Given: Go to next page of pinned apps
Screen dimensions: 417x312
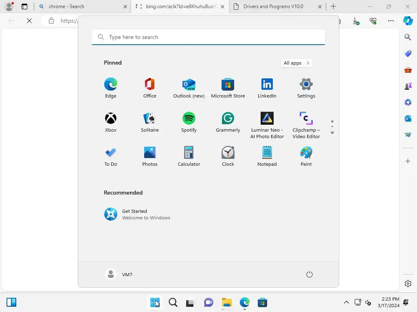Looking at the screenshot, I should tap(332, 133).
